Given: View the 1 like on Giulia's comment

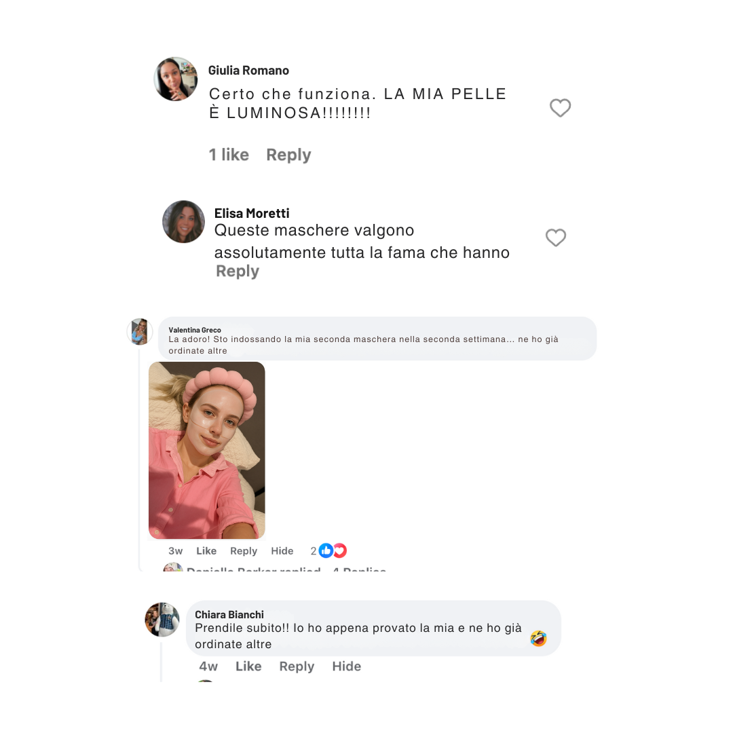Looking at the screenshot, I should 229,155.
